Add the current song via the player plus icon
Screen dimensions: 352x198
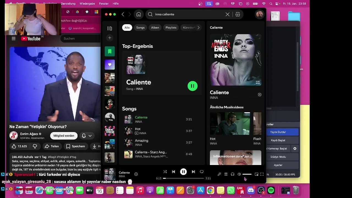tap(136, 174)
